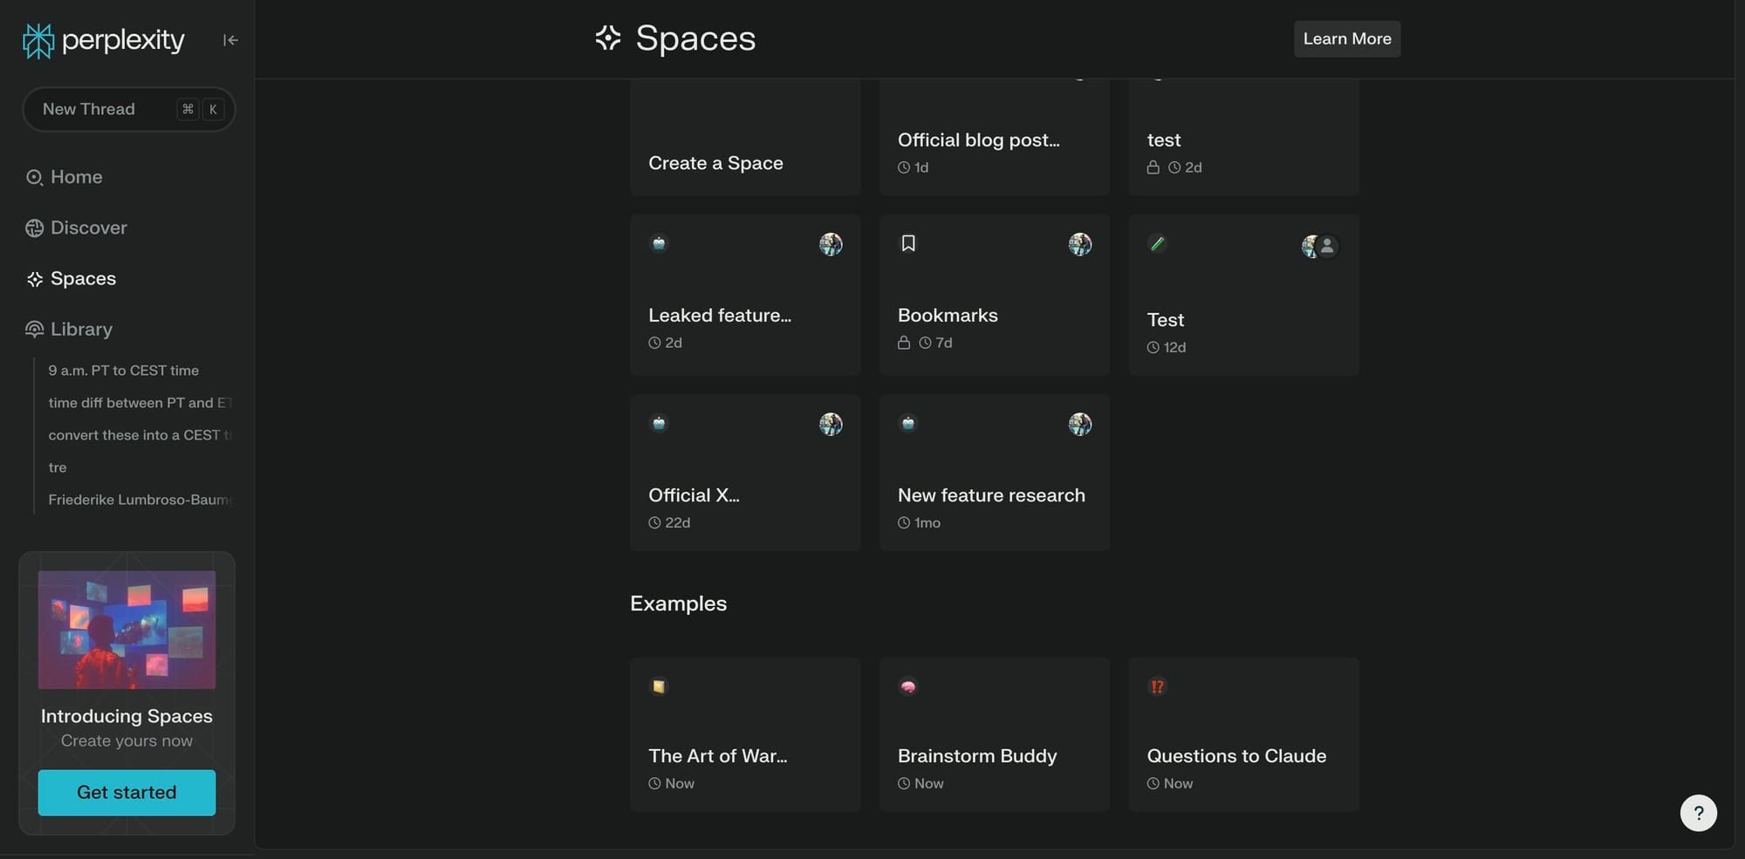Viewport: 1745px width, 859px height.
Task: Open the Discover section
Action: [x=88, y=228]
